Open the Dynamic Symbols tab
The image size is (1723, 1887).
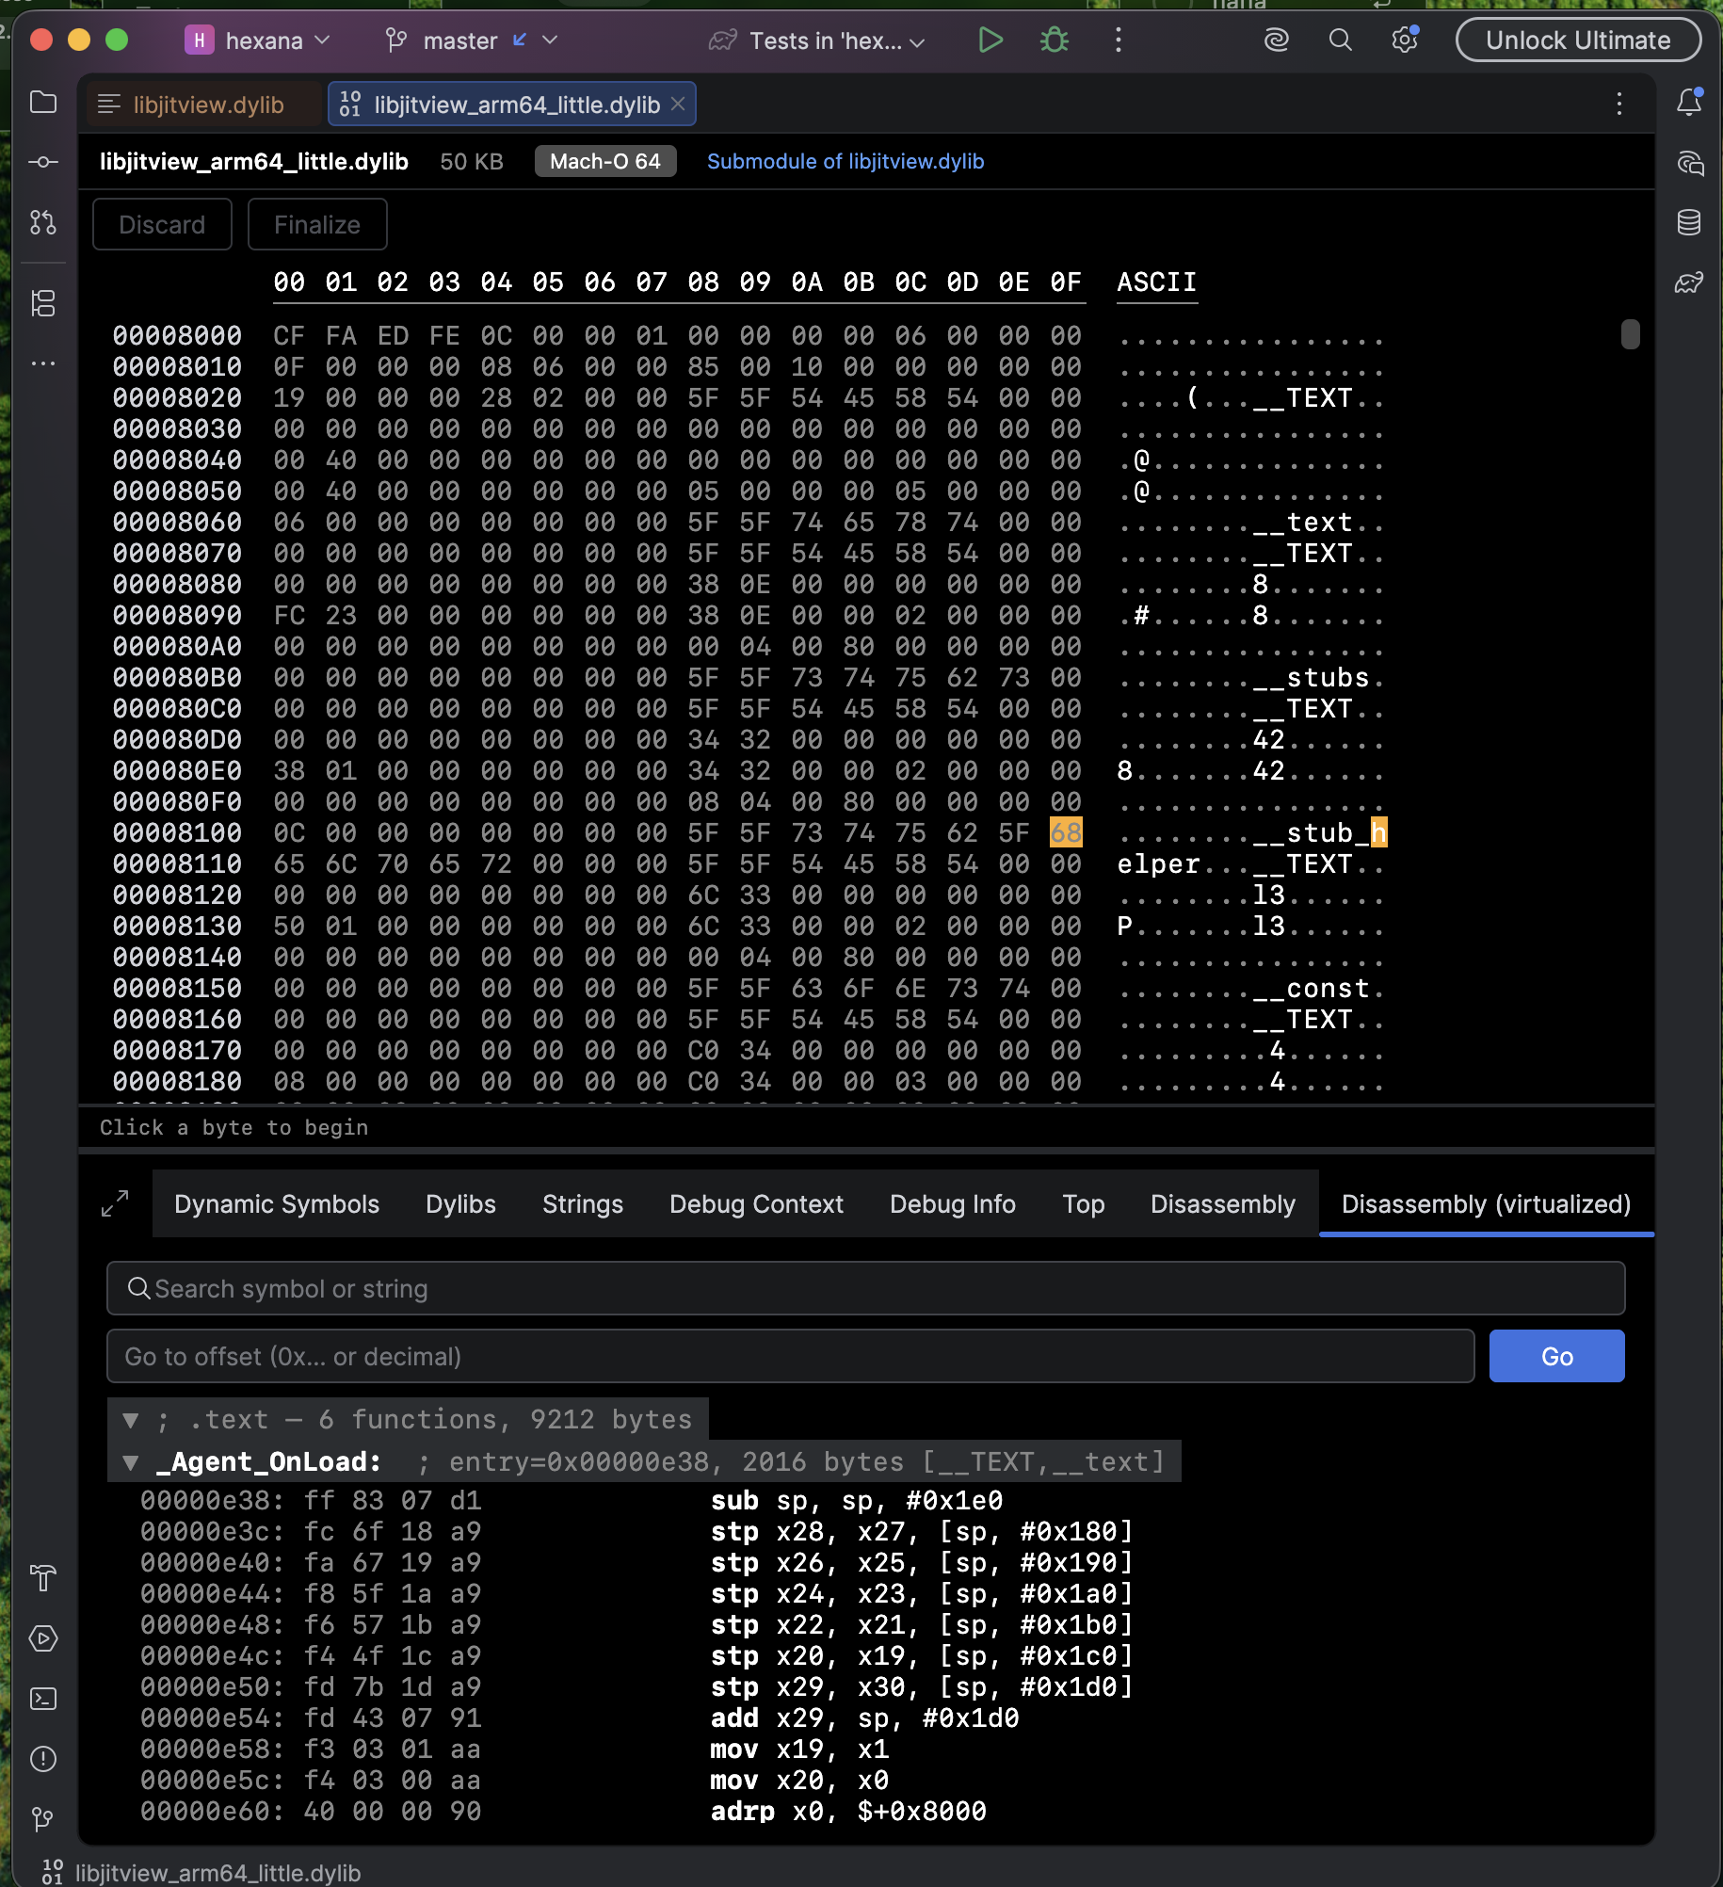click(x=277, y=1204)
